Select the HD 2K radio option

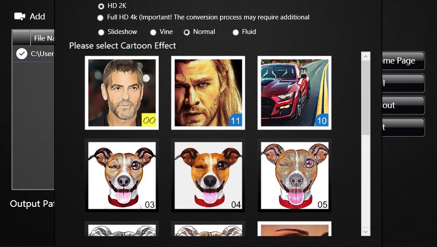(x=101, y=6)
